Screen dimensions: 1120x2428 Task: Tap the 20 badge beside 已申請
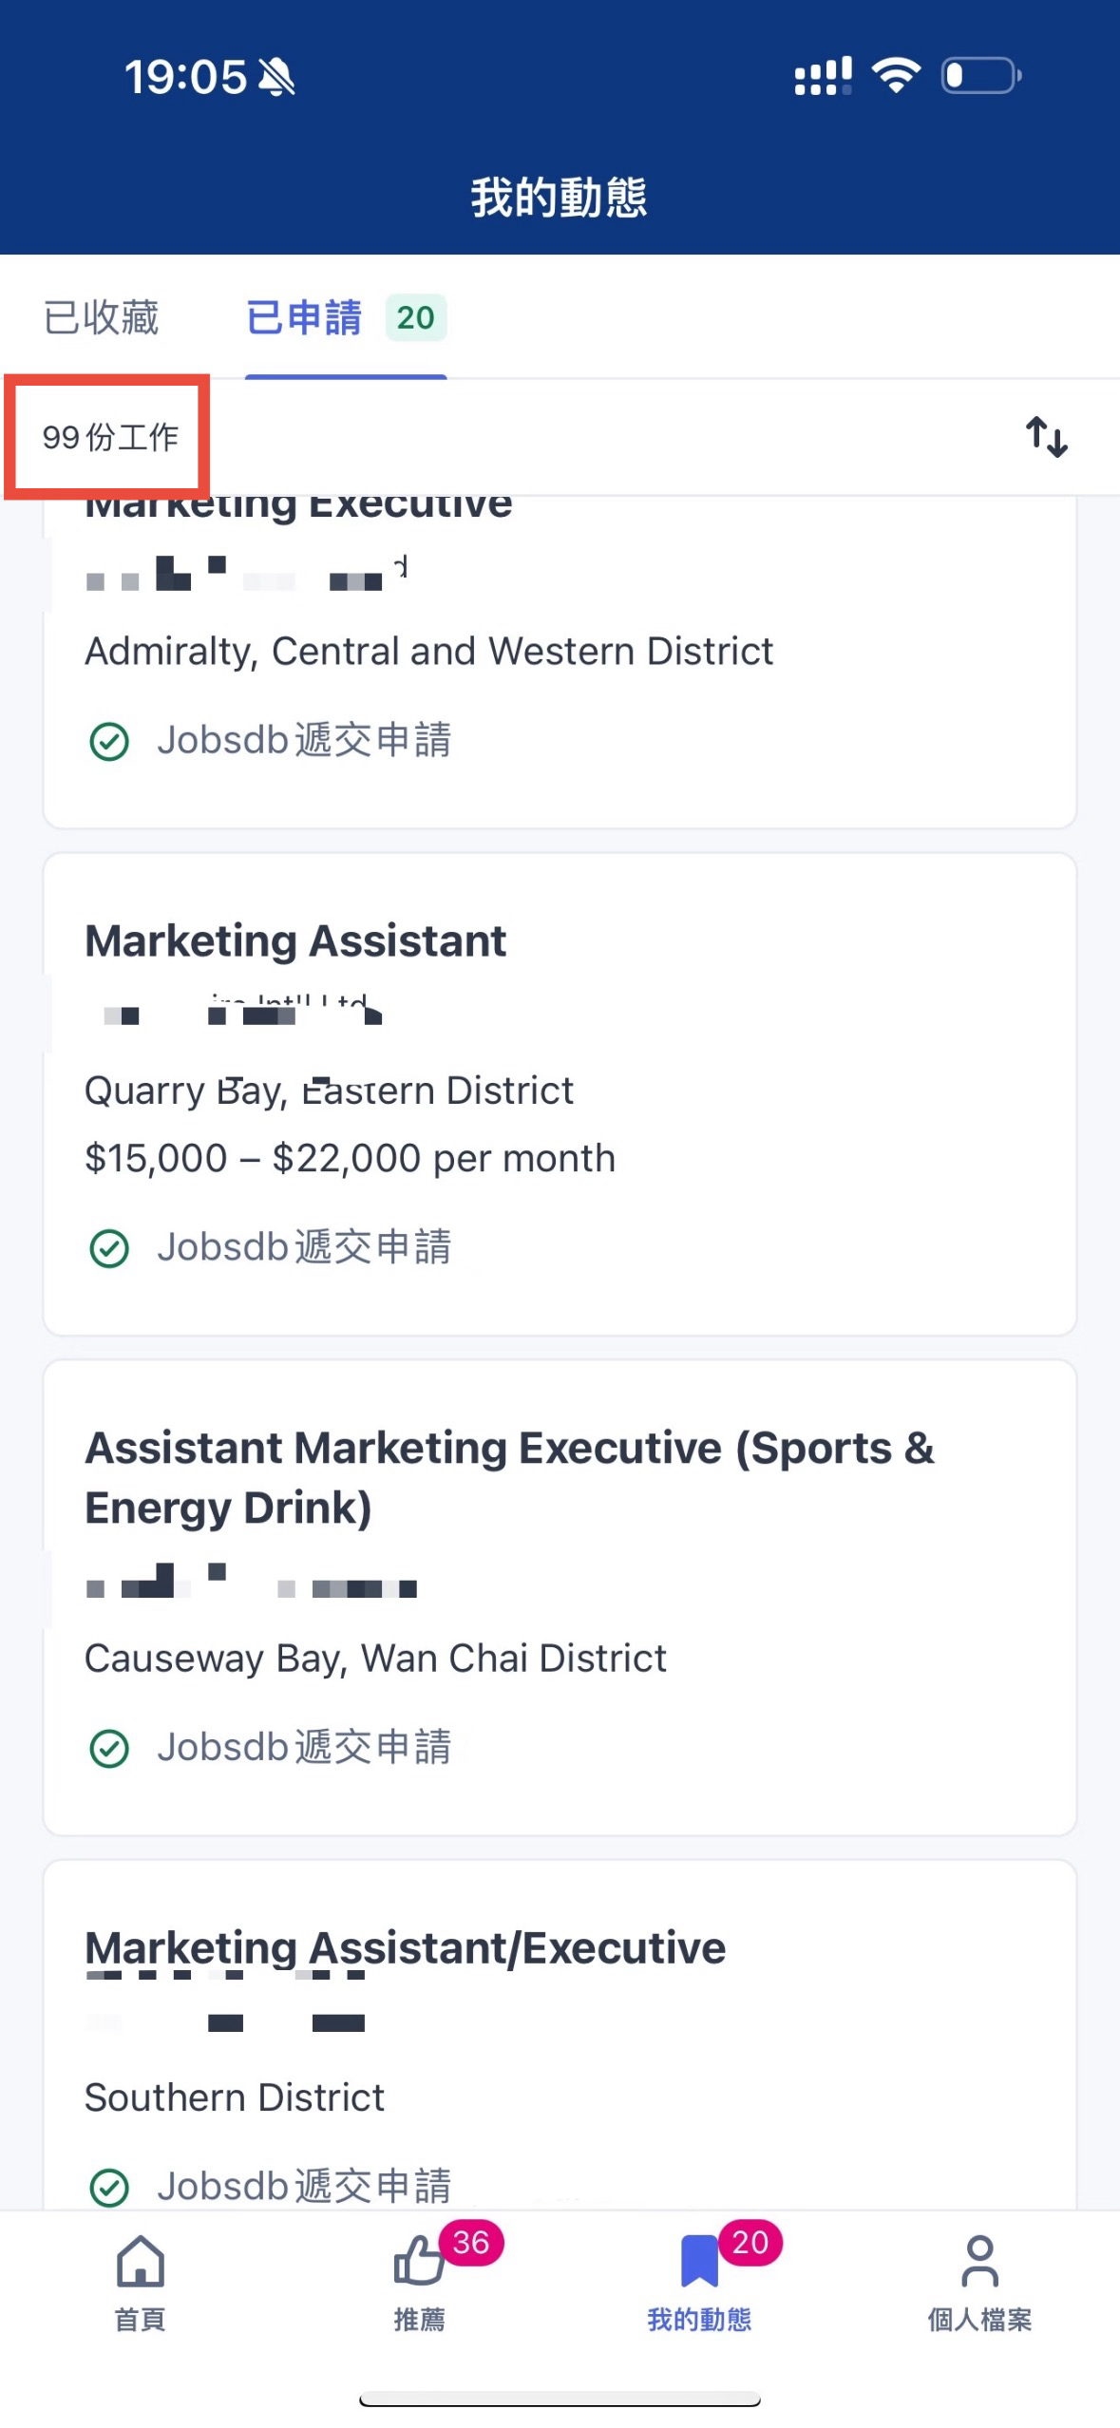click(x=416, y=317)
